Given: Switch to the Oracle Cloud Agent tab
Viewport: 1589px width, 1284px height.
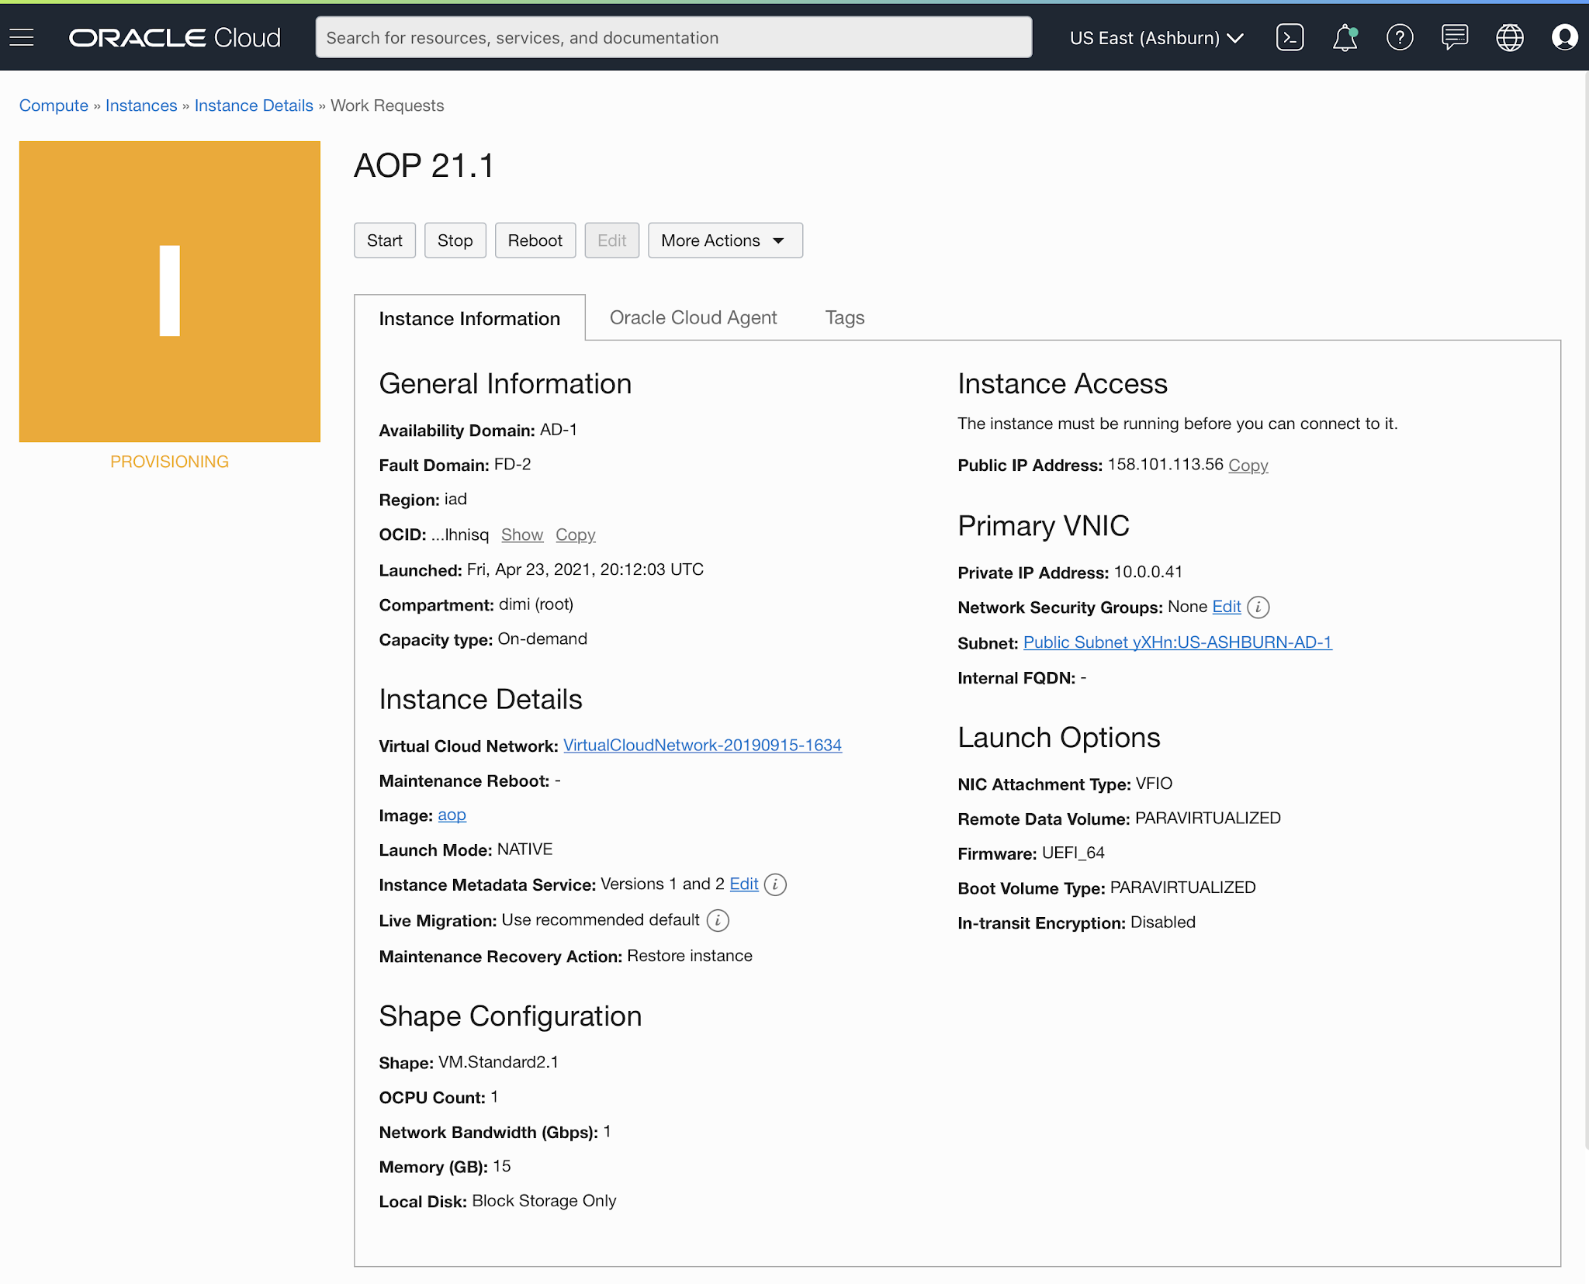Looking at the screenshot, I should pyautogui.click(x=693, y=317).
